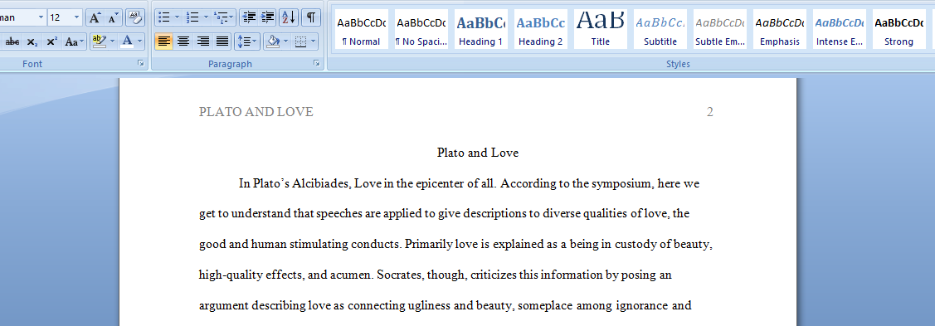Open the font name dropdown arrow
This screenshot has width=935, height=326.
[x=41, y=18]
